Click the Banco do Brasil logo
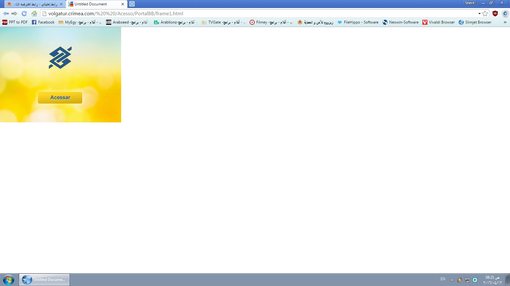This screenshot has height=286, width=510. coord(60,58)
